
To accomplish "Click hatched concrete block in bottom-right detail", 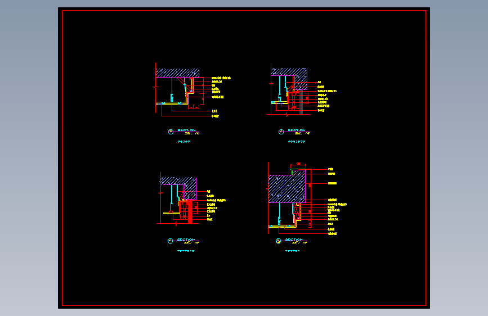I will [x=286, y=188].
